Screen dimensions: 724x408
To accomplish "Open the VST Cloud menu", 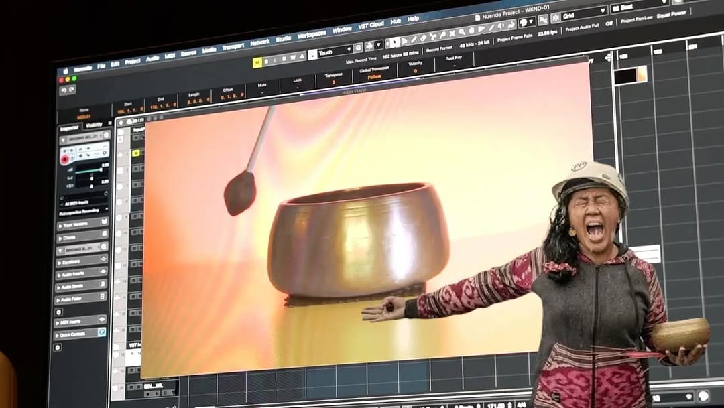I will [371, 25].
